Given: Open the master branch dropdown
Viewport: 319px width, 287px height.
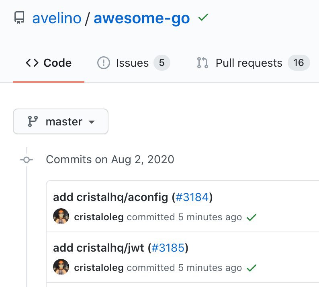Looking at the screenshot, I should (61, 121).
